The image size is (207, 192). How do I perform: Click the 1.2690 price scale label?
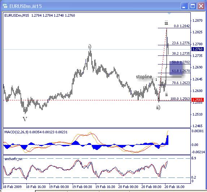coord(198,67)
